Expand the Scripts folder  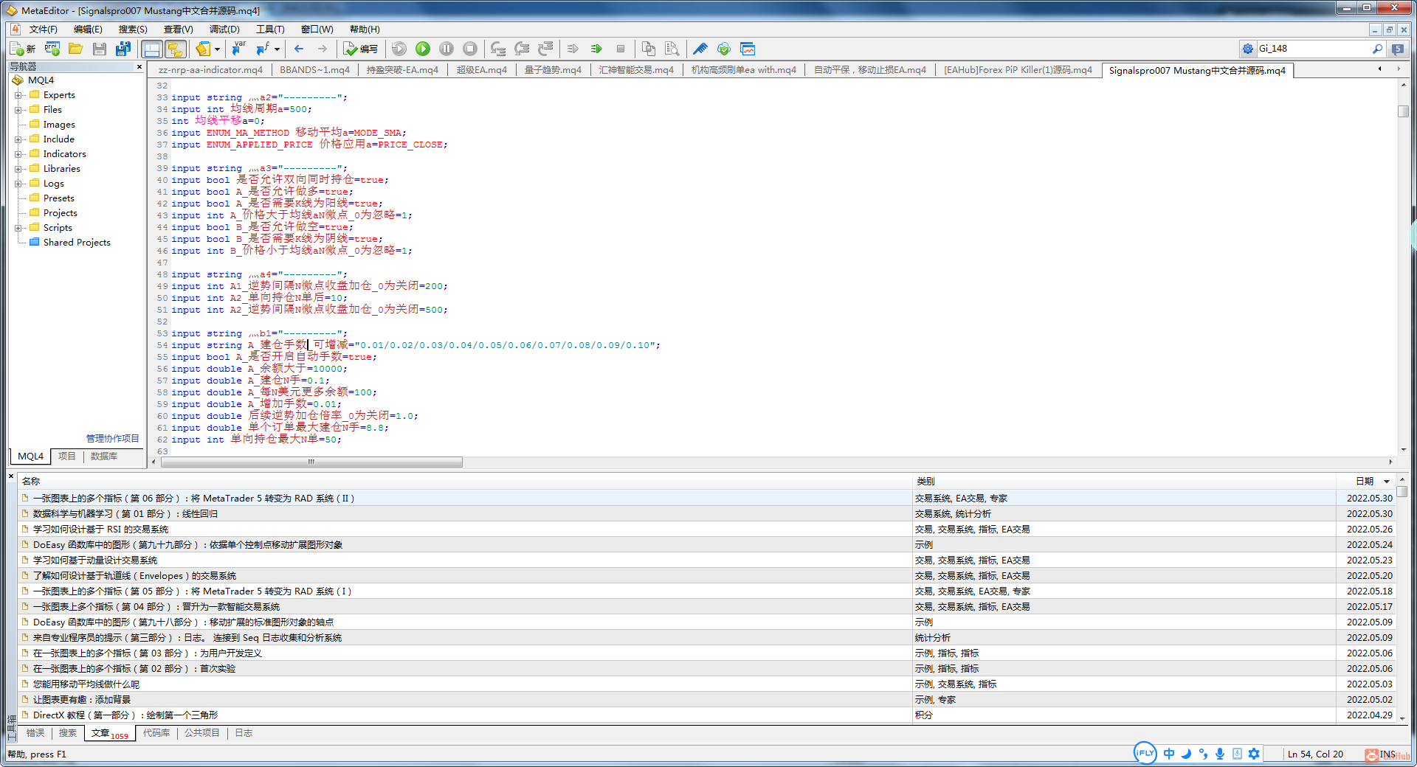pyautogui.click(x=18, y=228)
